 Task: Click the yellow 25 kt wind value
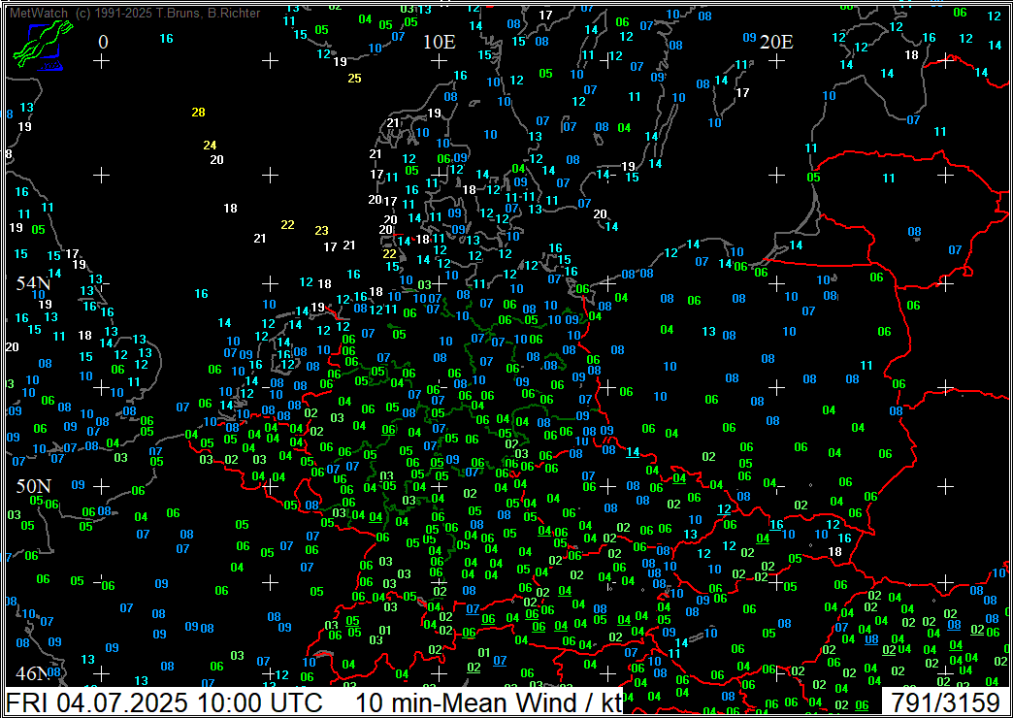[x=355, y=79]
